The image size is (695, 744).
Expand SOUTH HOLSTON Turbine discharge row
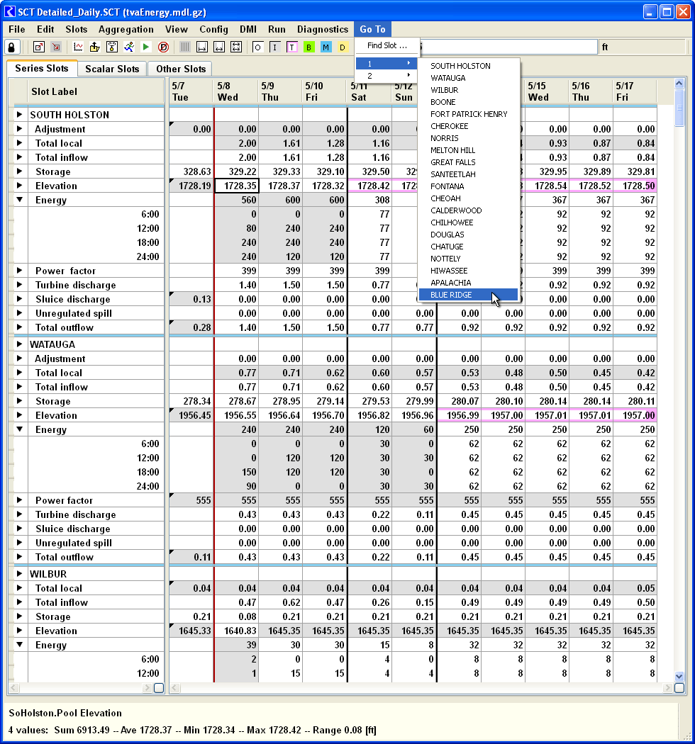(19, 285)
